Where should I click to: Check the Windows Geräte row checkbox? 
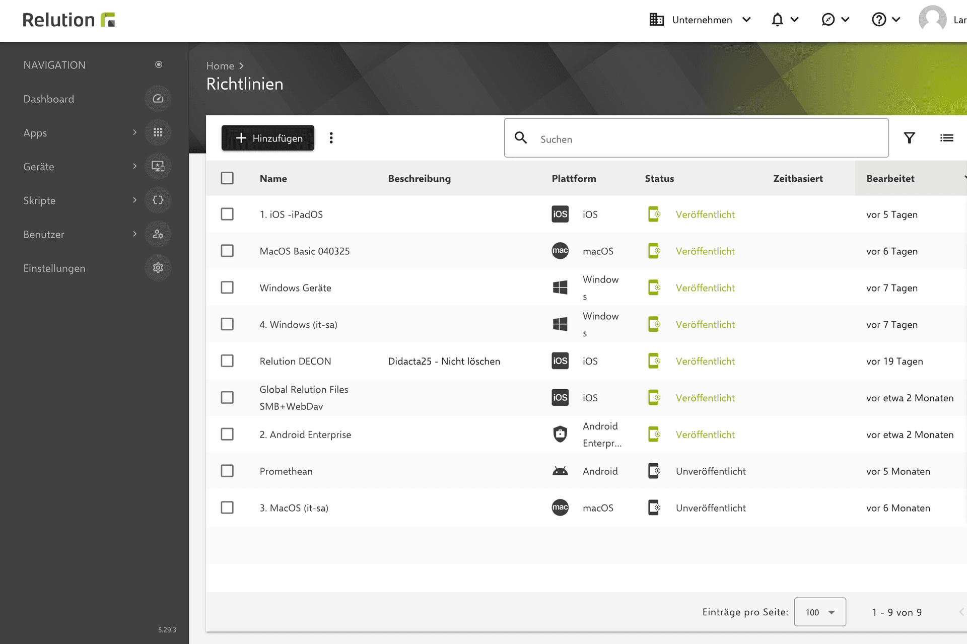[227, 288]
